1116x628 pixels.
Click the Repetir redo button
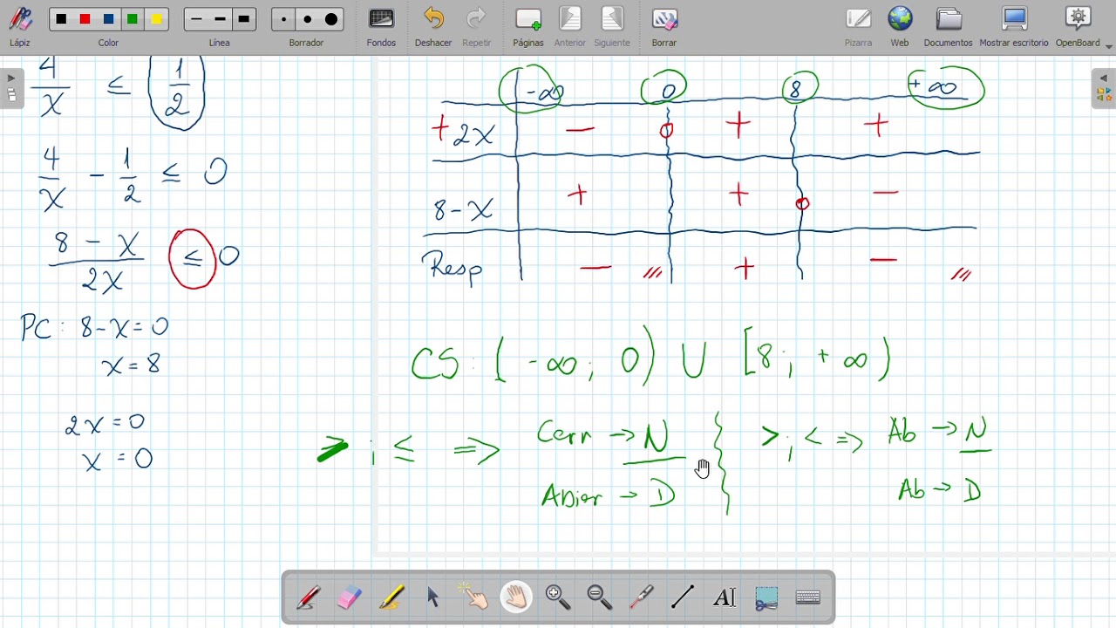[476, 26]
